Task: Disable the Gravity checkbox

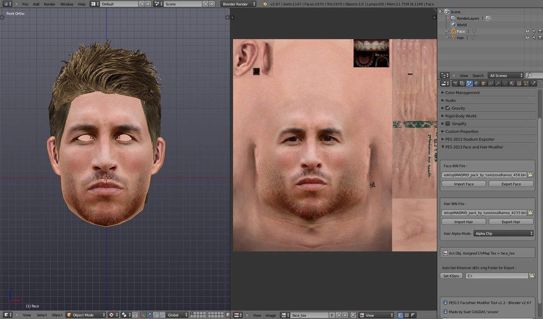Action: coord(447,108)
